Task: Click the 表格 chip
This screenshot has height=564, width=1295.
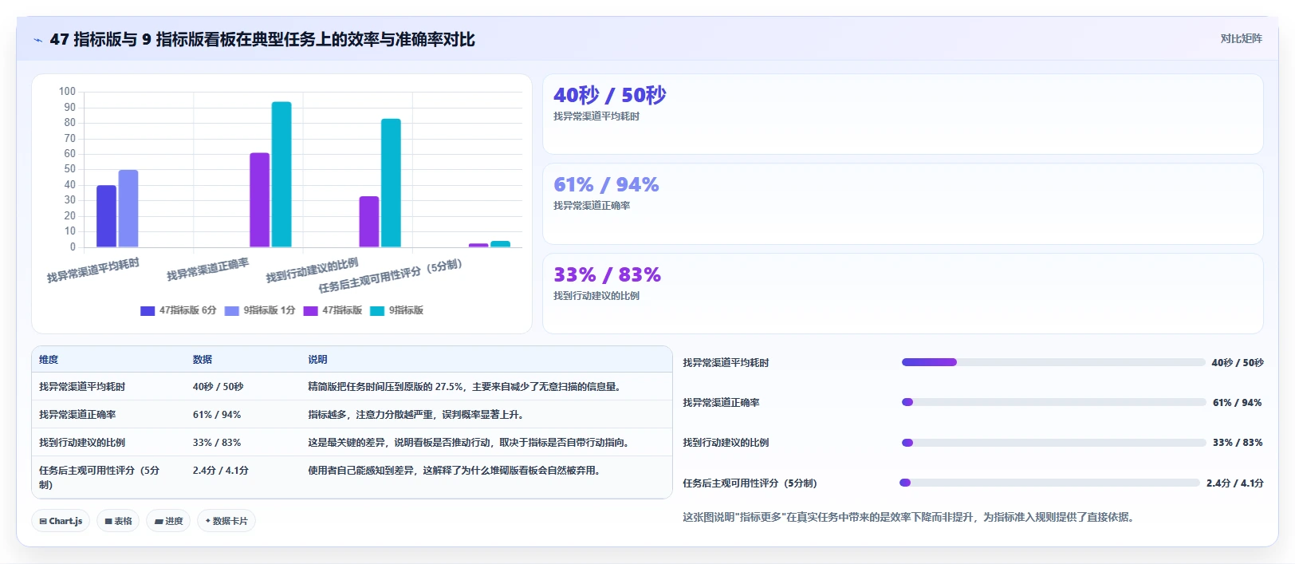Action: coord(118,521)
